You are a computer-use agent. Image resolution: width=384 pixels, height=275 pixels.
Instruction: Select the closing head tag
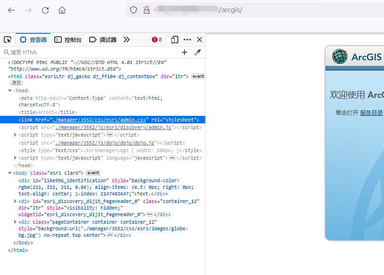pos(23,165)
